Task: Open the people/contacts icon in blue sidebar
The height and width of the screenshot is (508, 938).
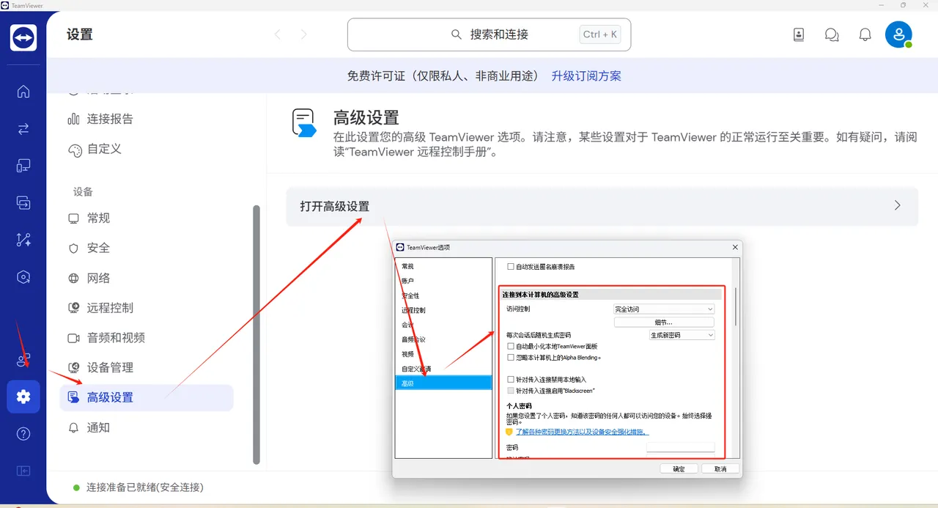Action: pos(23,360)
